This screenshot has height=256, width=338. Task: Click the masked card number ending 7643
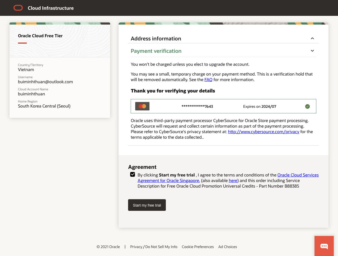click(x=197, y=106)
